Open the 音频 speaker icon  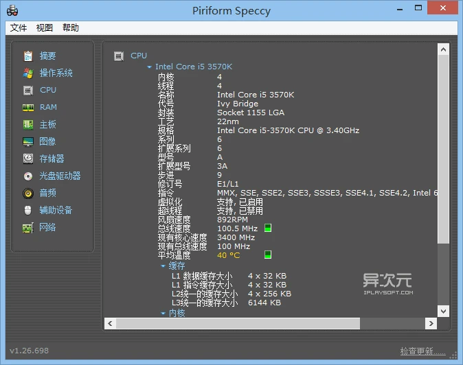tap(28, 193)
